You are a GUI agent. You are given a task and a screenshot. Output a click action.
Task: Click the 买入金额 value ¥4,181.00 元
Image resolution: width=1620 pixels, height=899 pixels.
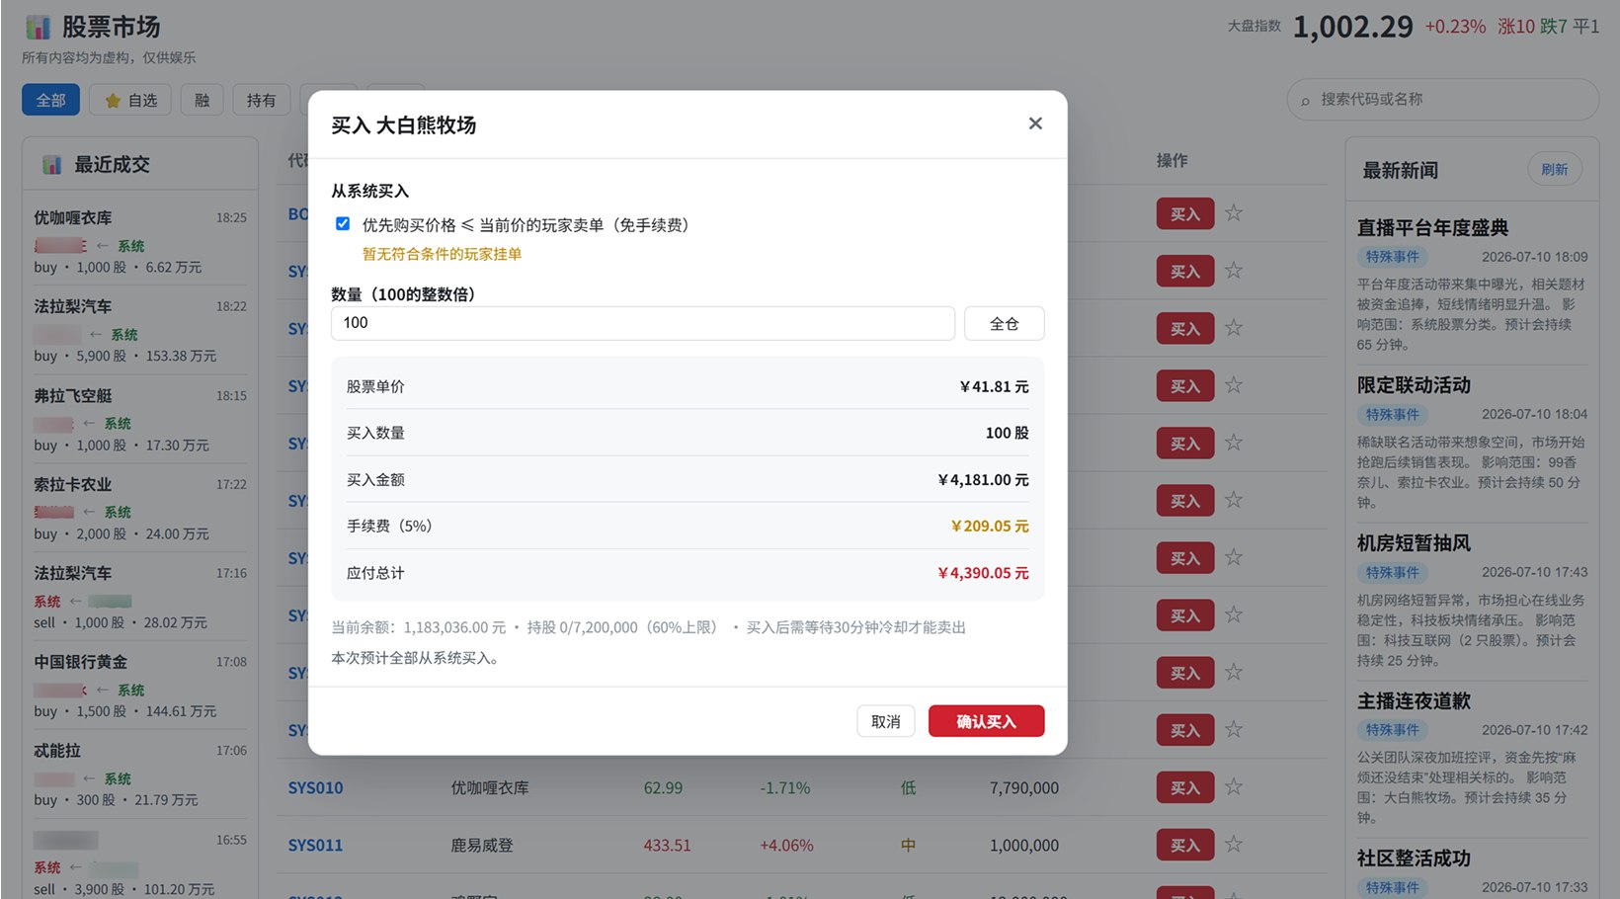pos(983,480)
